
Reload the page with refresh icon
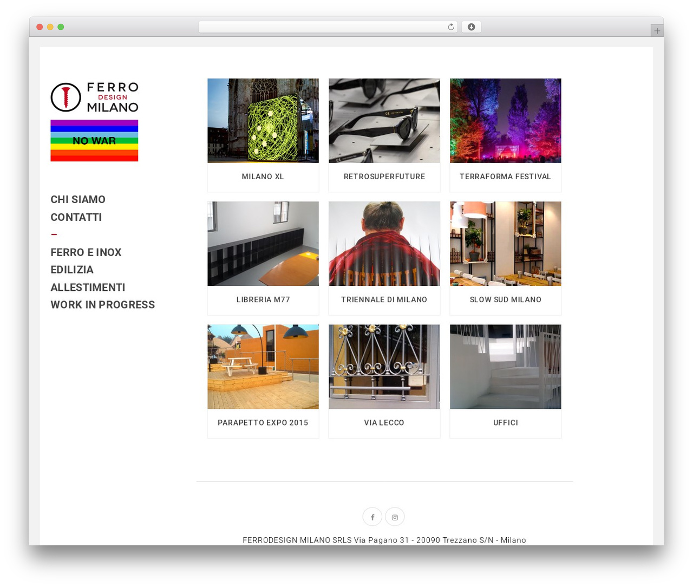(x=450, y=27)
